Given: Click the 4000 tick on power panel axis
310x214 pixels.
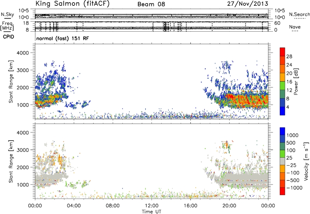Looking at the screenshot, I should point(23,53).
